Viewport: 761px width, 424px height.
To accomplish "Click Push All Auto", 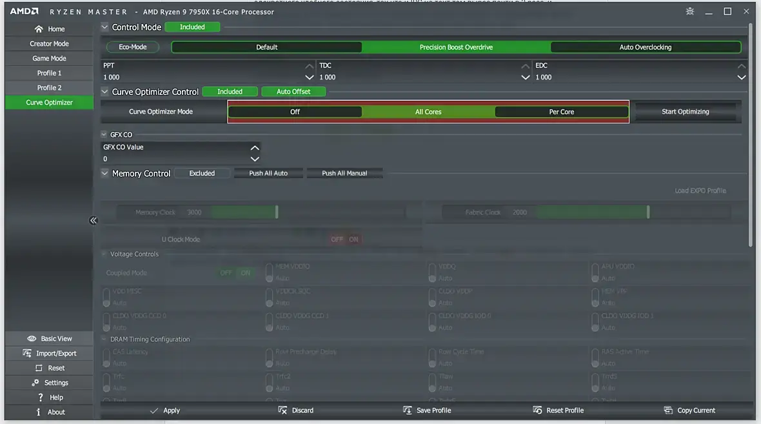I will point(268,173).
